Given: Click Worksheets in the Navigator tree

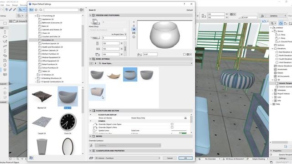Looking at the screenshot, I should (282, 69).
